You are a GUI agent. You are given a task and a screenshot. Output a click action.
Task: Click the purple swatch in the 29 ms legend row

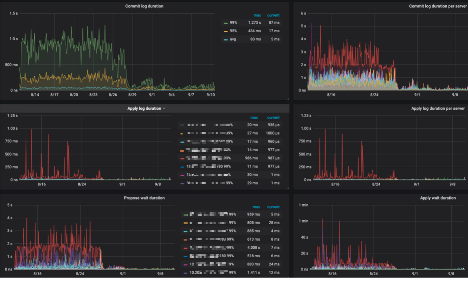coord(182,184)
